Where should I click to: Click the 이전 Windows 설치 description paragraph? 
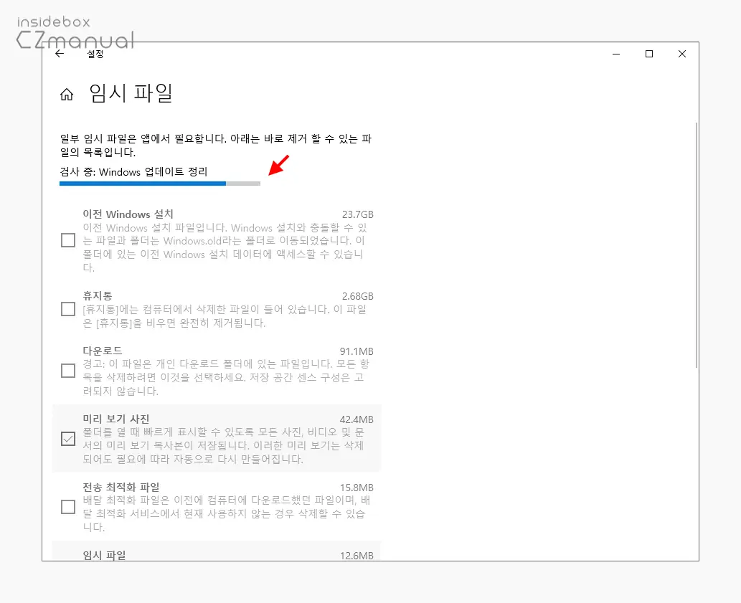point(225,247)
